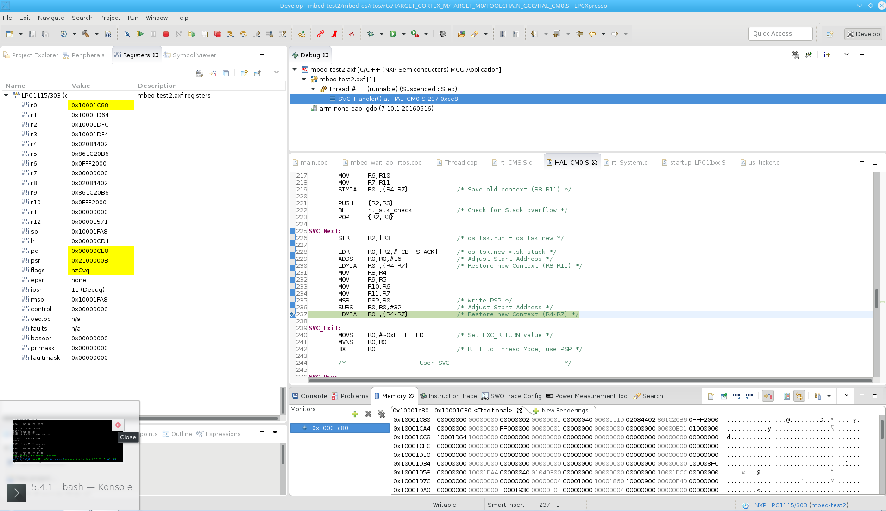Enable Instruction Stepping Mode in Debug view
Viewport: 886px width, 511px height.
pyautogui.click(x=827, y=55)
